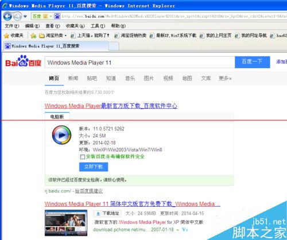Click the address bar URL field

[x=174, y=17]
